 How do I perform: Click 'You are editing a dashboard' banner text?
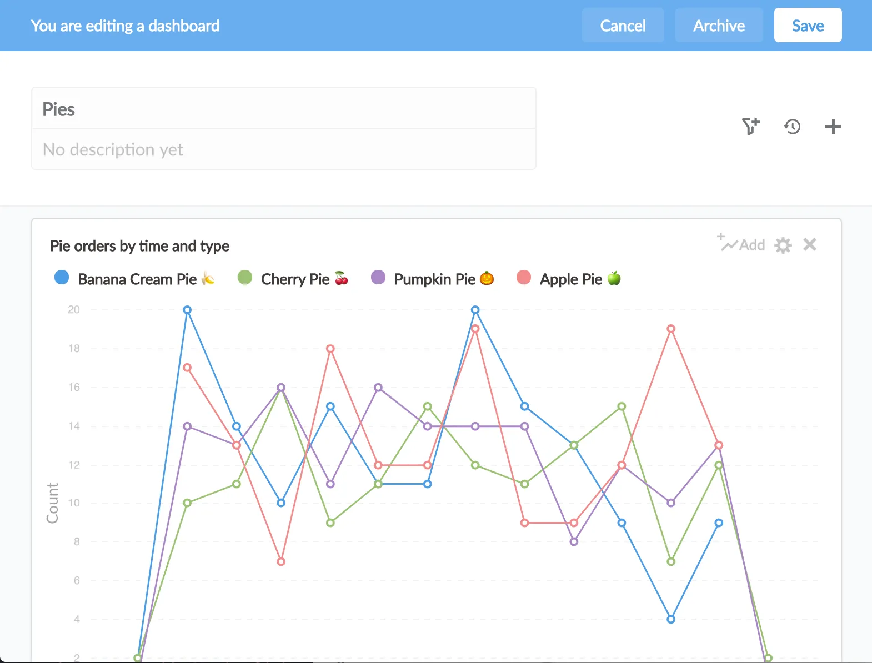click(x=125, y=26)
